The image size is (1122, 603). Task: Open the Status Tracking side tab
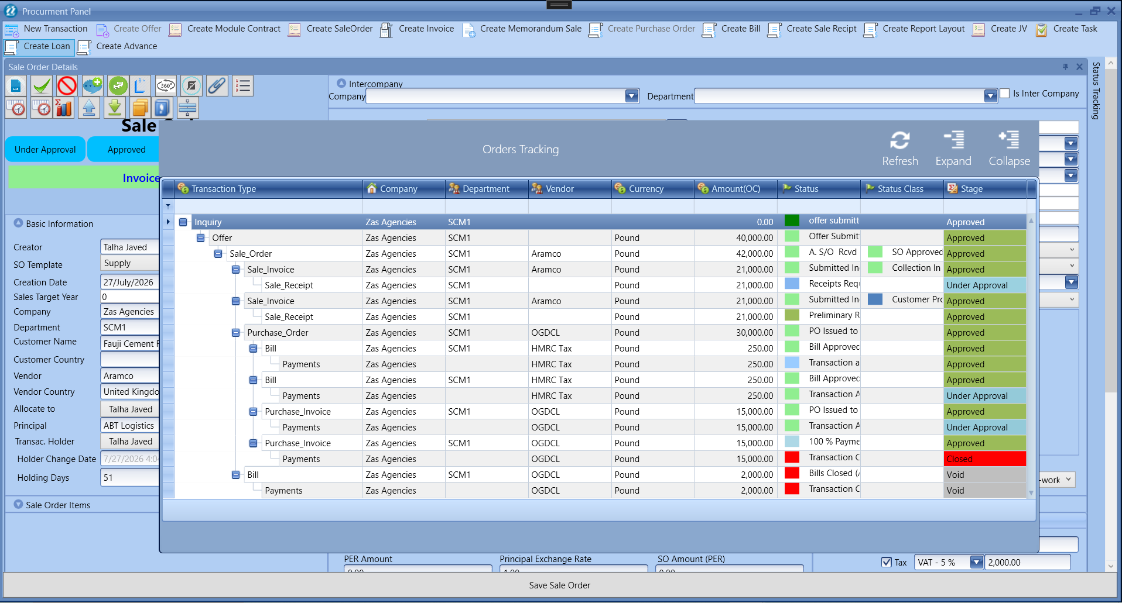(1096, 91)
